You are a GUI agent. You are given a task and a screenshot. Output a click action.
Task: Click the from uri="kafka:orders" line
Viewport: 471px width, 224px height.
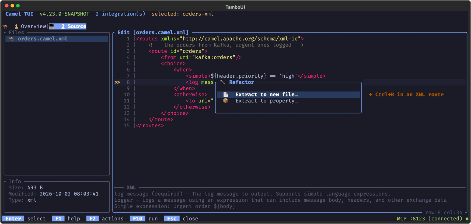(x=201, y=57)
